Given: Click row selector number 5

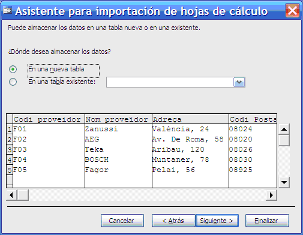Looking at the screenshot, I should coord(10,170).
